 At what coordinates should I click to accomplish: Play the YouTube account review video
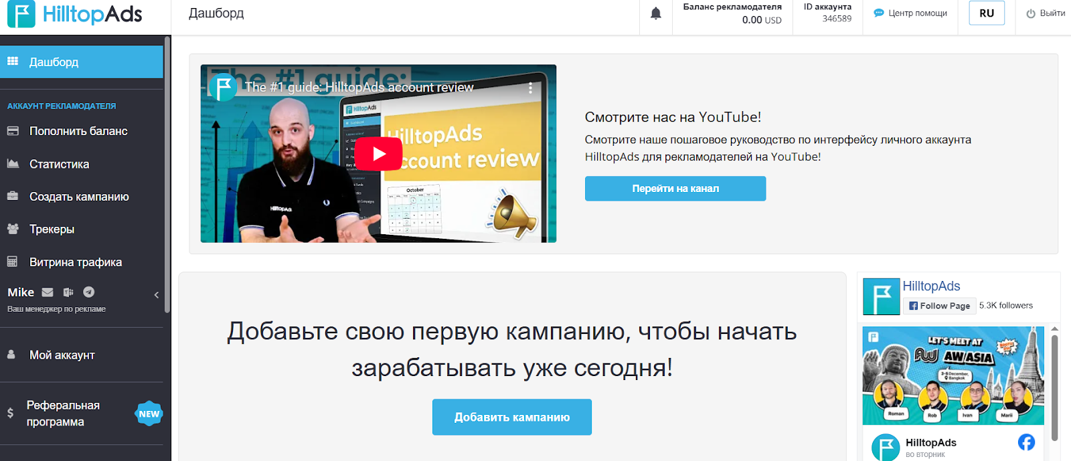[378, 154]
